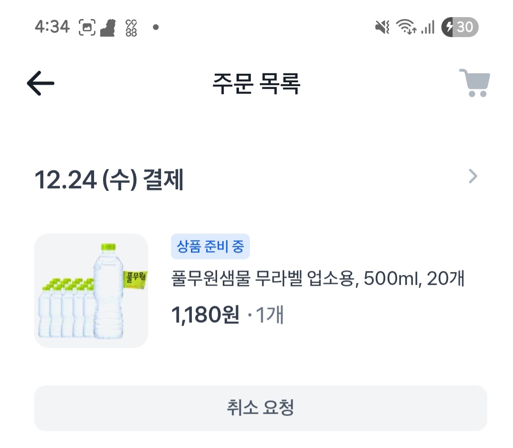The height and width of the screenshot is (448, 513).
Task: Tap the back arrow icon
Action: click(40, 84)
